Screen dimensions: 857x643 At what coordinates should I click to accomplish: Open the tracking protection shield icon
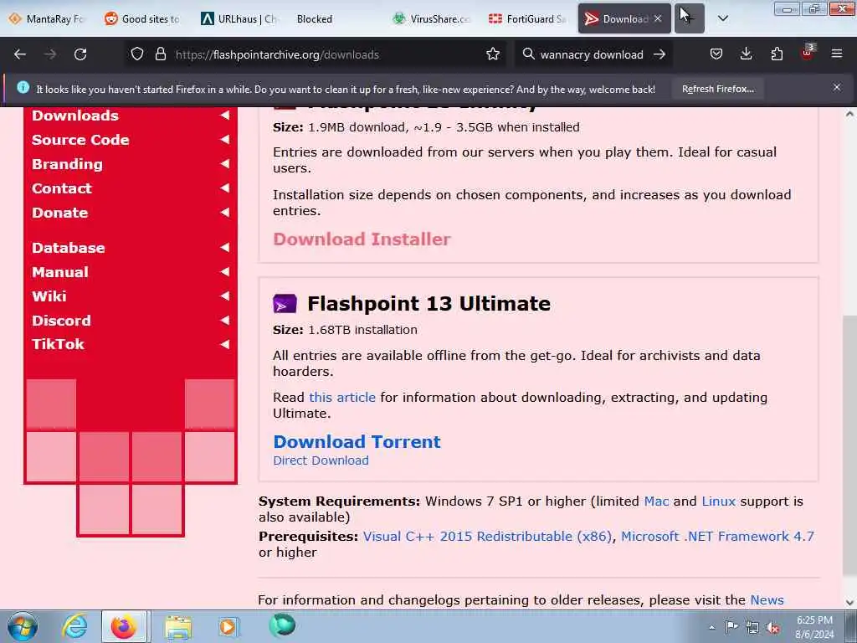[137, 54]
